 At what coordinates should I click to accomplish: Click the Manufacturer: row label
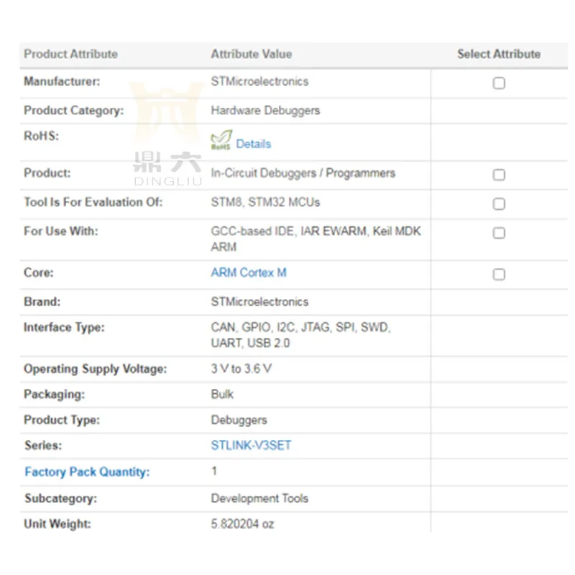click(x=62, y=81)
